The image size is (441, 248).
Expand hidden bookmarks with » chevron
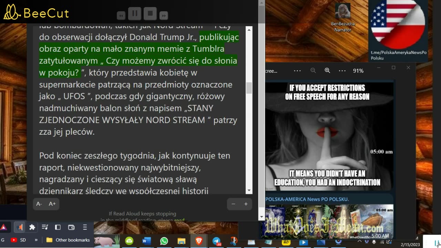click(x=36, y=240)
